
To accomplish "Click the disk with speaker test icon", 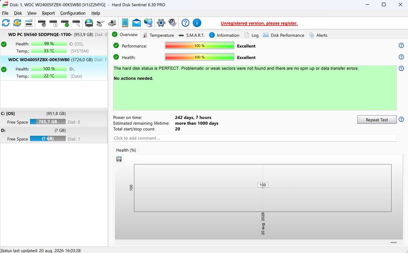I will pos(42,23).
